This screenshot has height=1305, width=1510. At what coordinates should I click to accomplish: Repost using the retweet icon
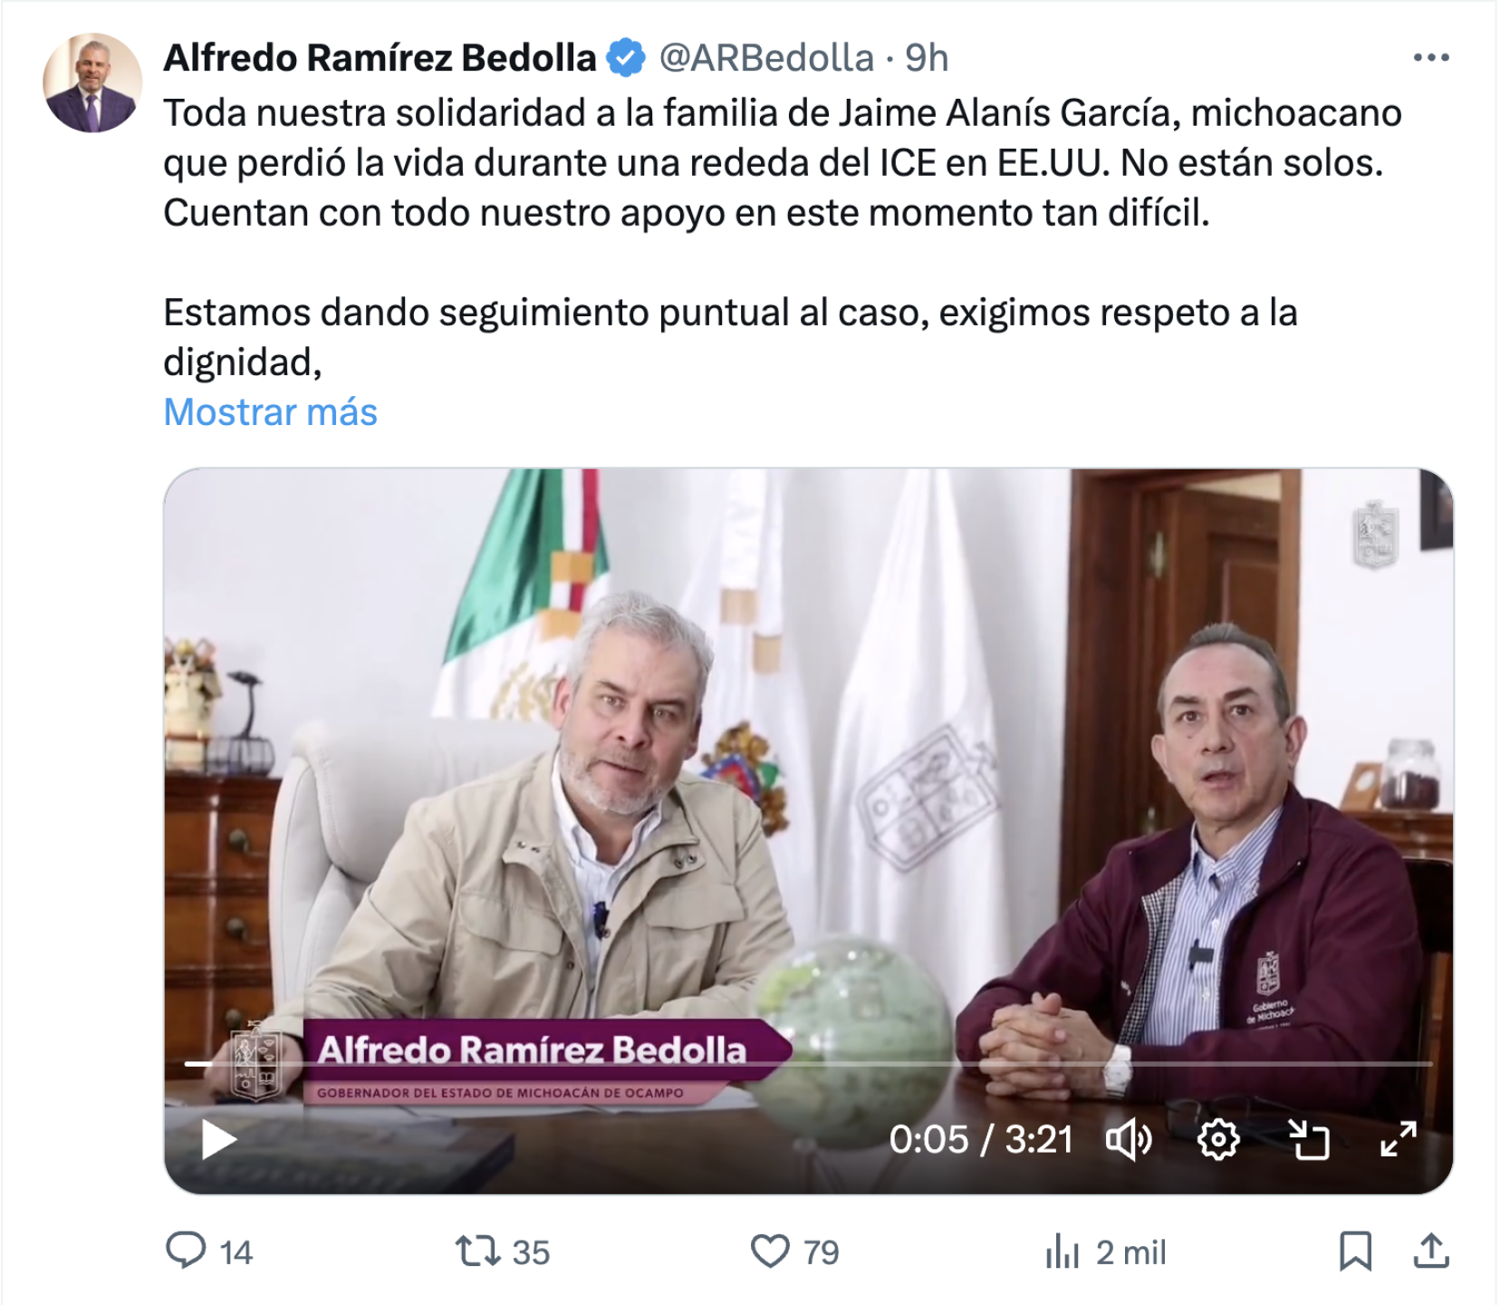pos(477,1252)
